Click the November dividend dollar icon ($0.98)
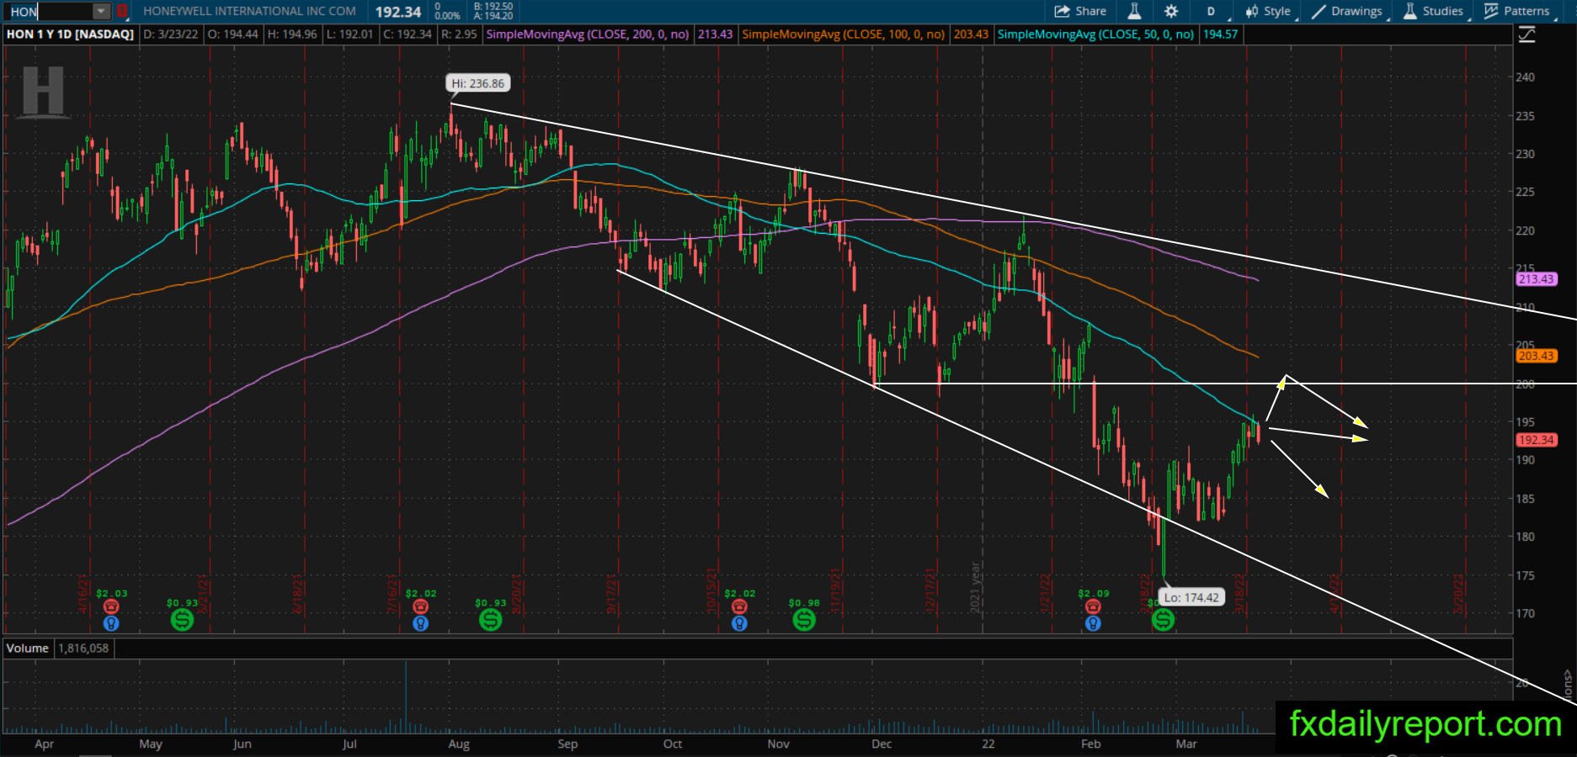 click(804, 620)
